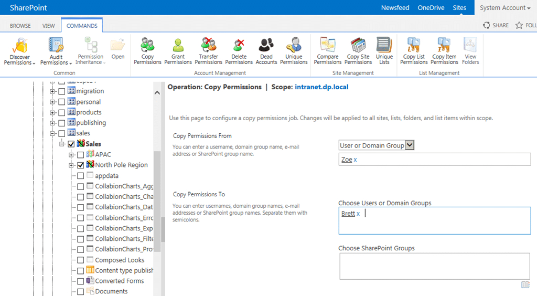This screenshot has width=537, height=296.
Task: Remove Zoe with the x icon
Action: pos(355,160)
